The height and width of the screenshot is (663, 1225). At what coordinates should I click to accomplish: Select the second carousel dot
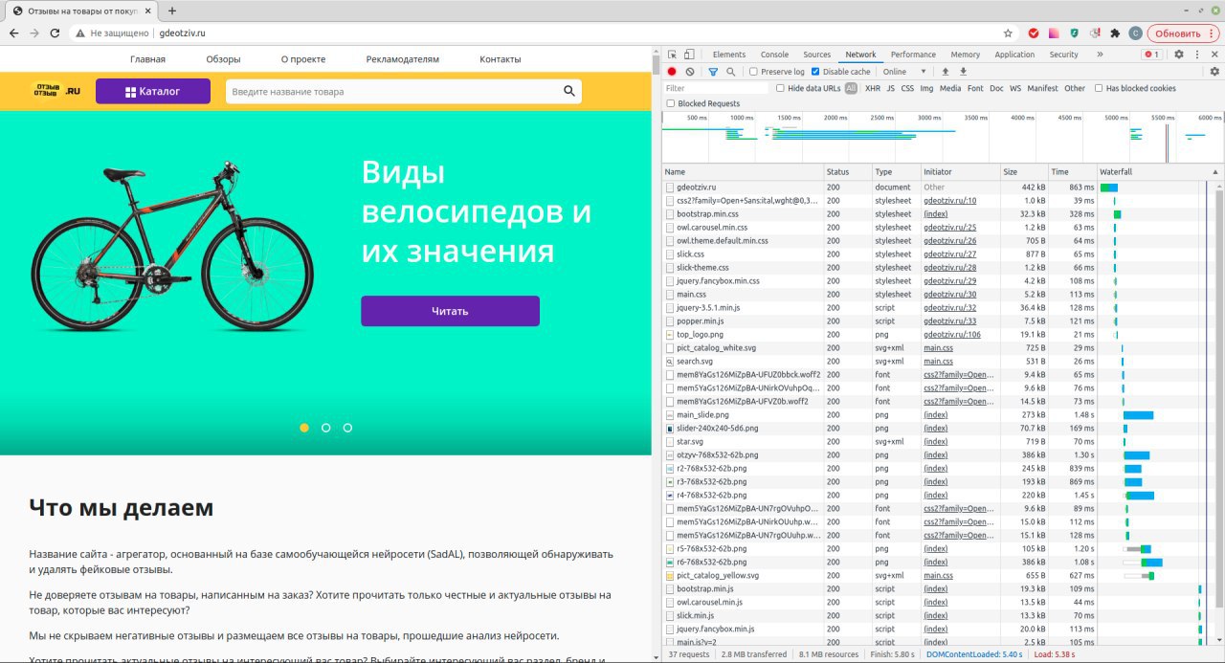point(326,428)
